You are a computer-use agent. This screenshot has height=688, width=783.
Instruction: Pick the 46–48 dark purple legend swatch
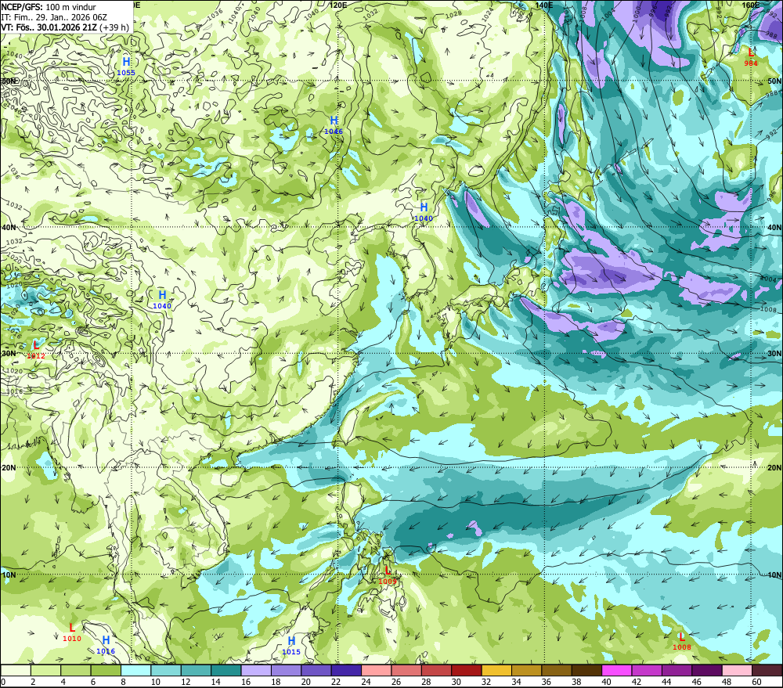pyautogui.click(x=707, y=671)
